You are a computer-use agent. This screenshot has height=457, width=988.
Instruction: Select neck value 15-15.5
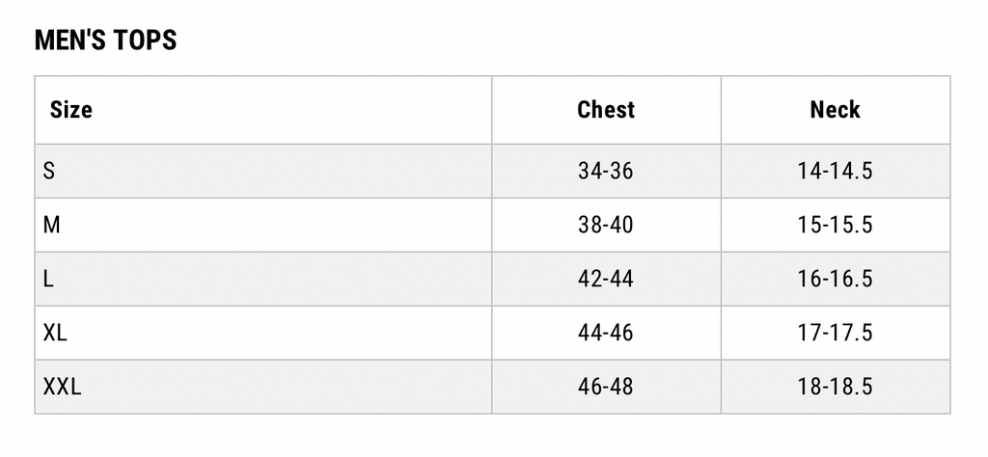836,225
